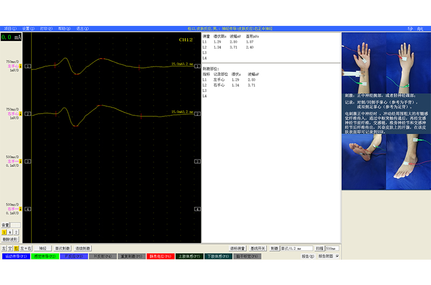Click the yellow arrow beside channel 1 左手心
Screen dimensions: 431x285
click(x=20, y=66)
